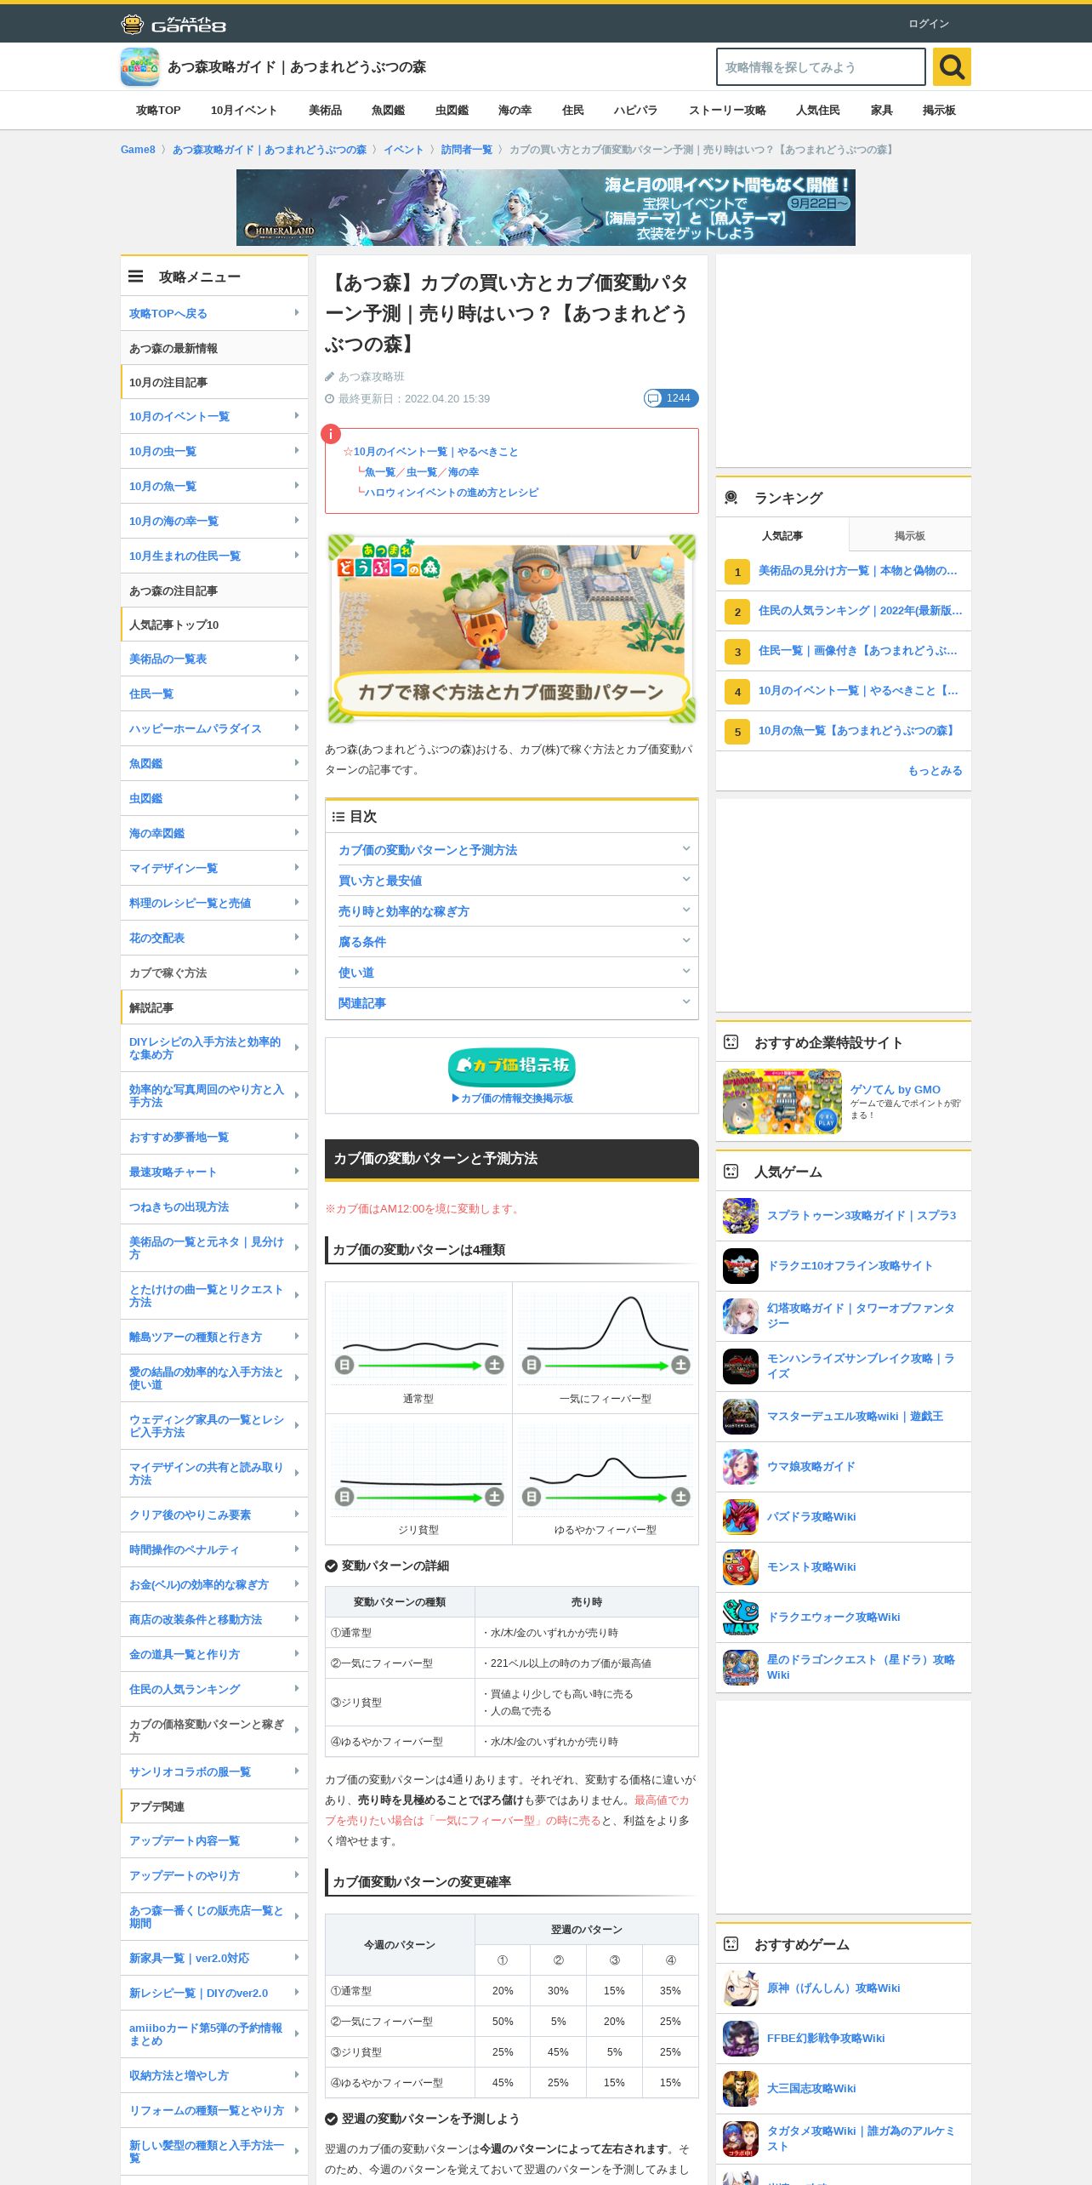Open 住民の人気ランキング ranking article link
The width and height of the screenshot is (1092, 2185).
click(861, 611)
